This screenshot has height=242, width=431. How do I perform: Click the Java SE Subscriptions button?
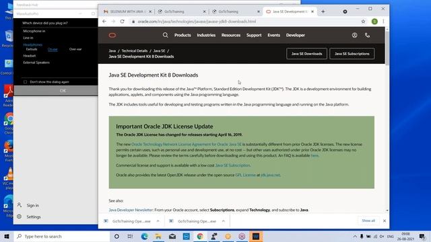click(352, 54)
